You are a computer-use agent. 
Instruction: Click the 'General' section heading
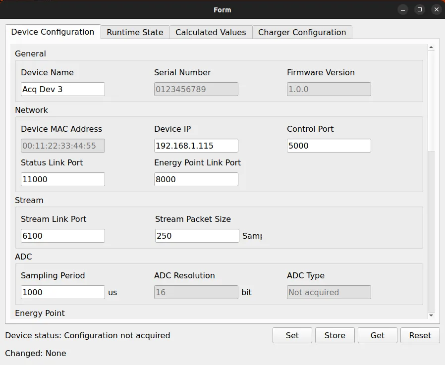(x=30, y=53)
